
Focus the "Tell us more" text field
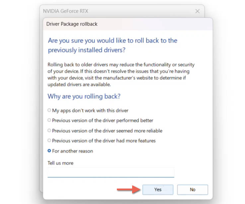pos(111,172)
